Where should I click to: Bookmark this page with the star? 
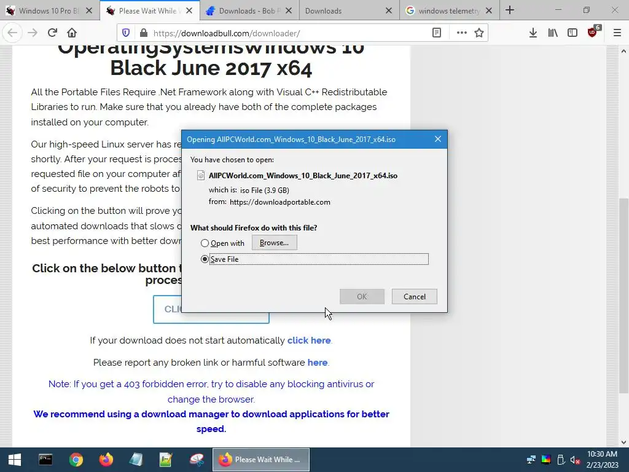479,33
